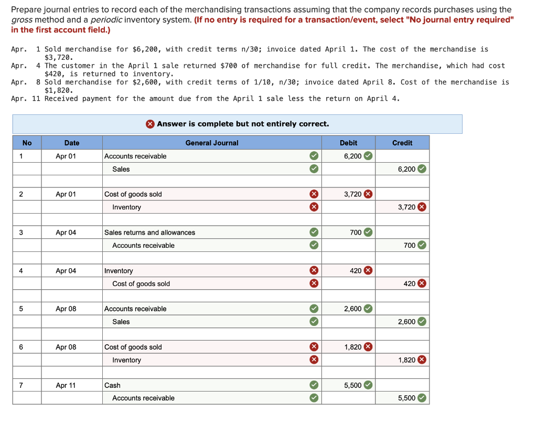Viewport: 537px width, 433px height.
Task: Click the red X beside Cost of goods sold 1,820
Action: coord(314,346)
